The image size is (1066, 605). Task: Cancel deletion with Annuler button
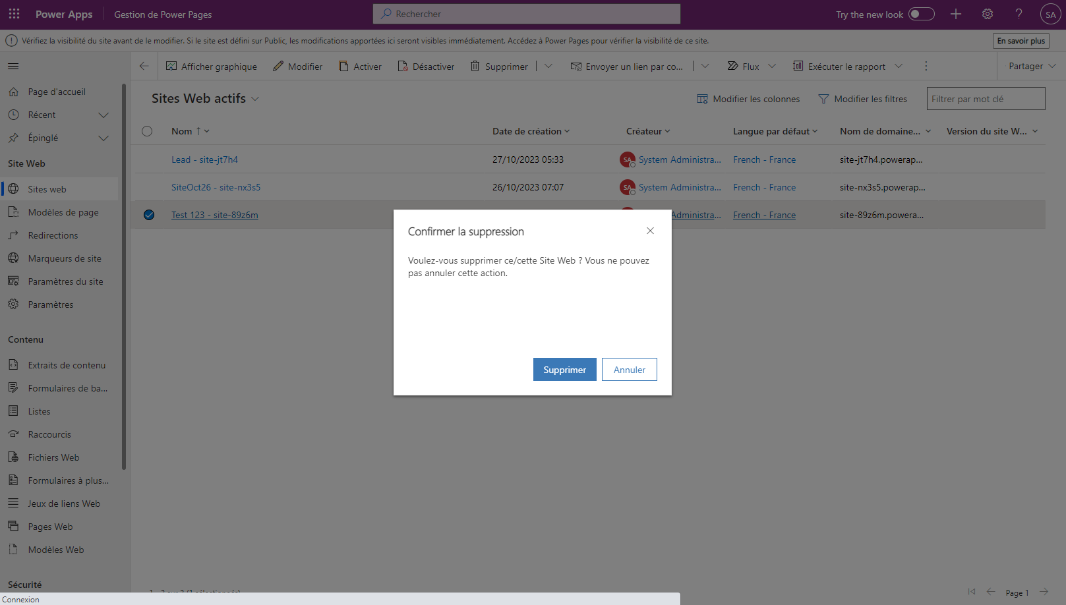pos(630,370)
